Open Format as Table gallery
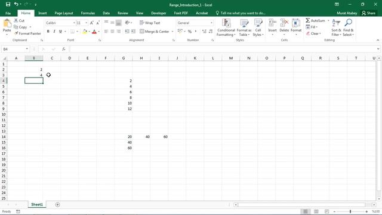This screenshot has width=382, height=215. tap(244, 27)
